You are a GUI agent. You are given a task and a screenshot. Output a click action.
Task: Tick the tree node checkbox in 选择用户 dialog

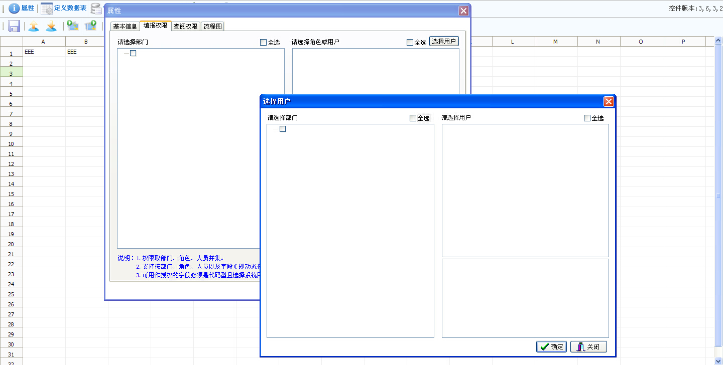(x=283, y=129)
